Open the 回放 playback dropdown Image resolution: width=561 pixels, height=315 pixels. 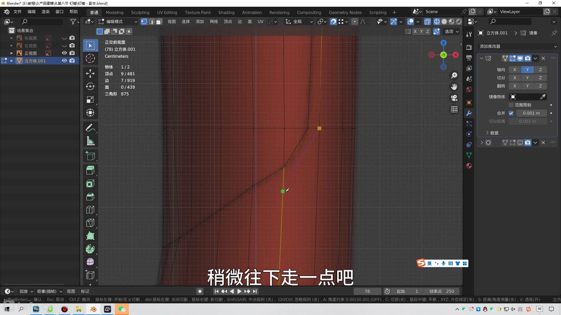[x=26, y=291]
